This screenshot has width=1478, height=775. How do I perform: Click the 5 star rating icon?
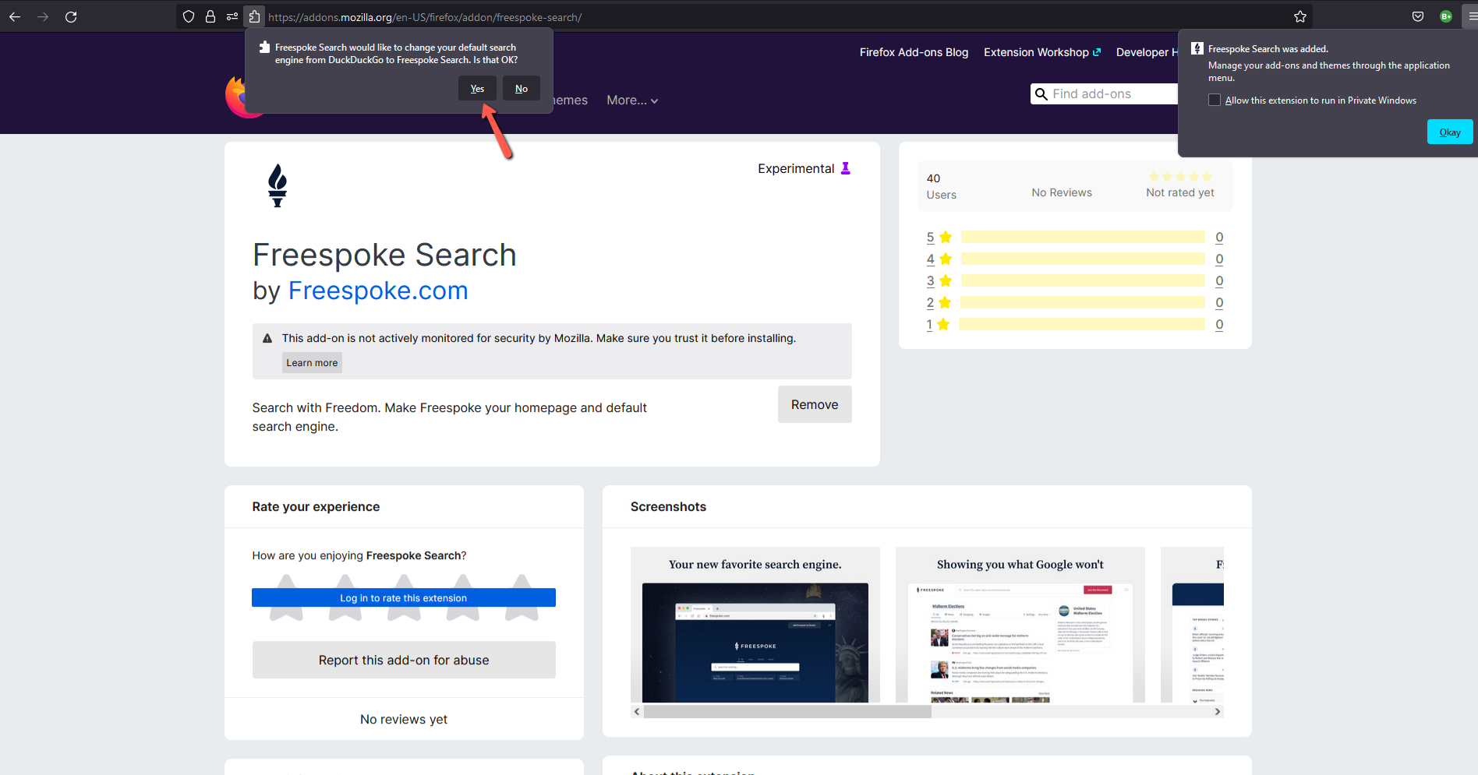pos(946,237)
